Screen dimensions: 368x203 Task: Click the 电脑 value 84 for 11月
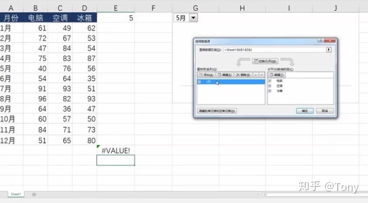point(36,129)
